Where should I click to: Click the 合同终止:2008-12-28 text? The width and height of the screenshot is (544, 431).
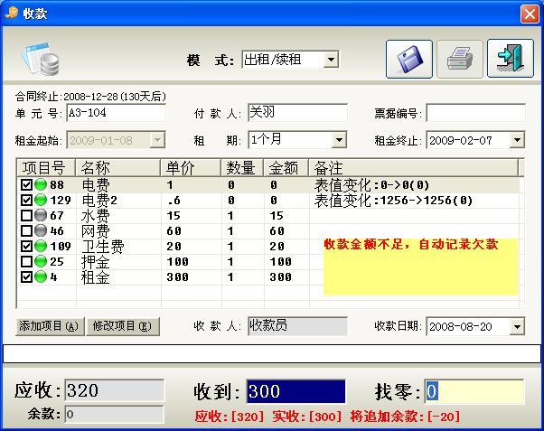point(90,96)
